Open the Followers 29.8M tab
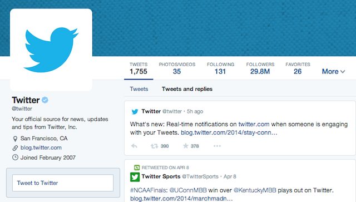Screen dimensions: 356x202 coord(260,68)
